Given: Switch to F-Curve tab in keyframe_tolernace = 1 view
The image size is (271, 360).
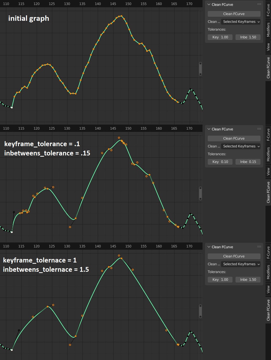Looking at the screenshot, I should (x=268, y=252).
